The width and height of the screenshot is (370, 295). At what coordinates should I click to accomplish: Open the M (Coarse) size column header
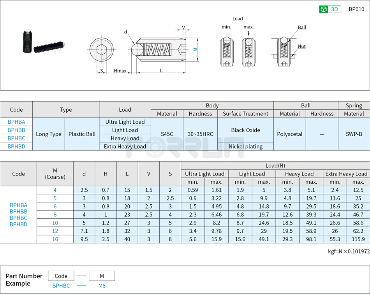55,174
